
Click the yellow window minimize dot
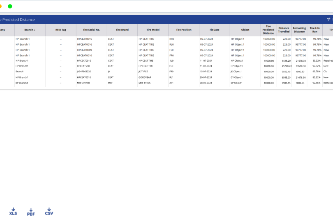[1, 6]
